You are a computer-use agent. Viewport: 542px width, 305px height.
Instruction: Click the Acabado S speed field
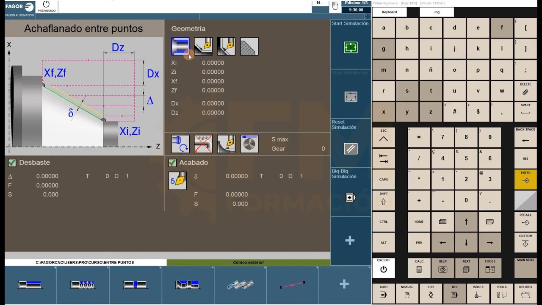tap(240, 204)
